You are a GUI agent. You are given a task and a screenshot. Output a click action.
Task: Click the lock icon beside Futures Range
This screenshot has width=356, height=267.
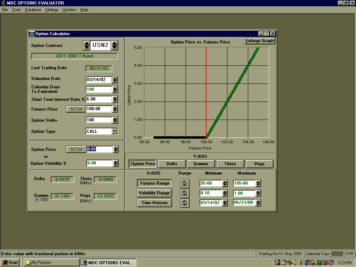coord(185,183)
